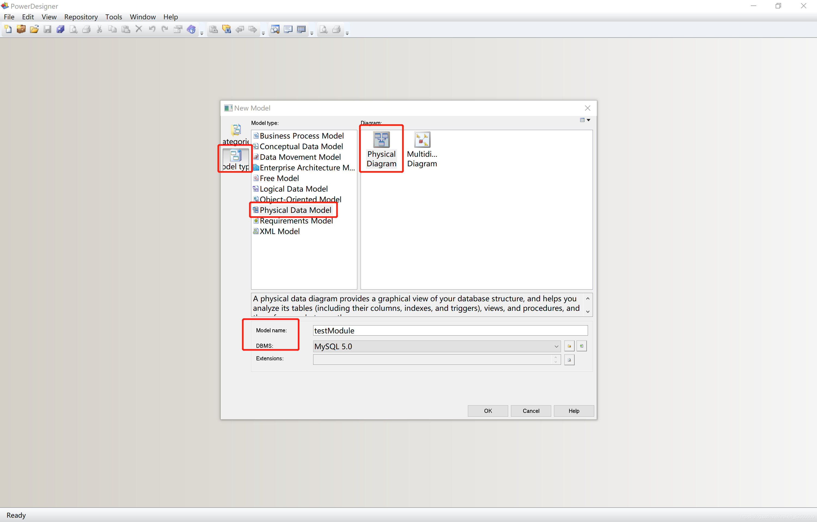Click the Contextual Help icon in toolbar
Screen dimensions: 817x522
pos(191,29)
